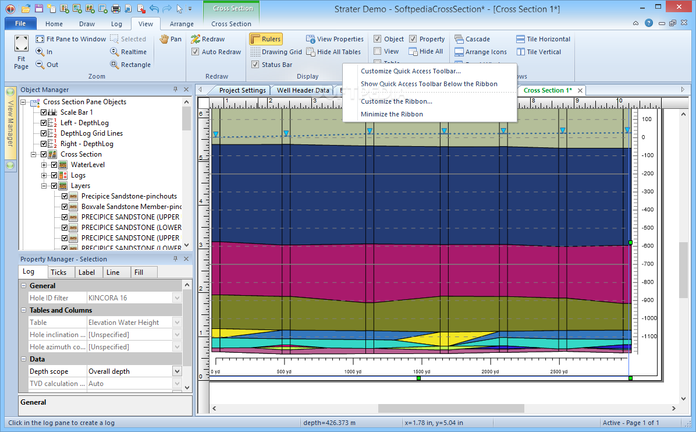Click Customize Quick Access Toolbar option
The width and height of the screenshot is (696, 432).
pyautogui.click(x=410, y=71)
